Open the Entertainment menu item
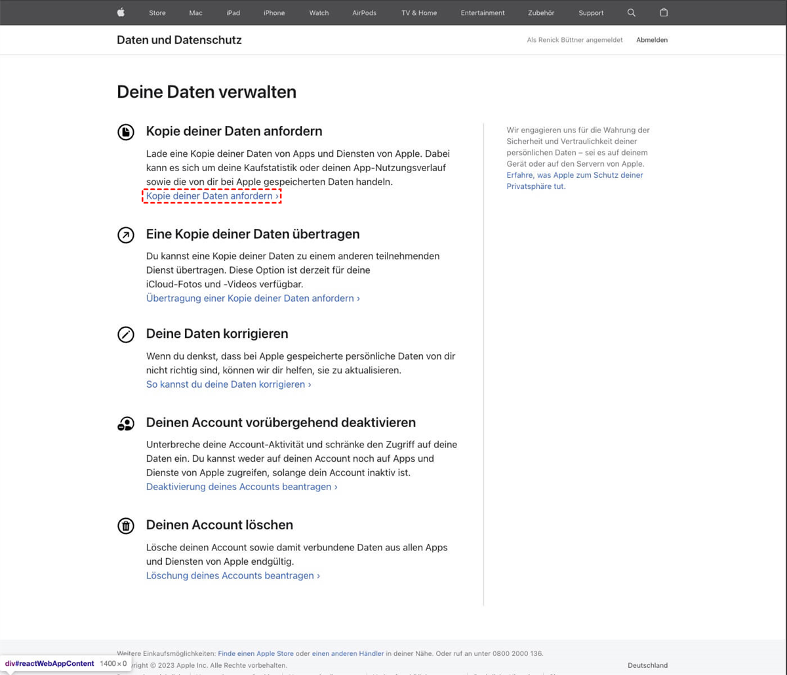The height and width of the screenshot is (675, 787). click(x=483, y=13)
